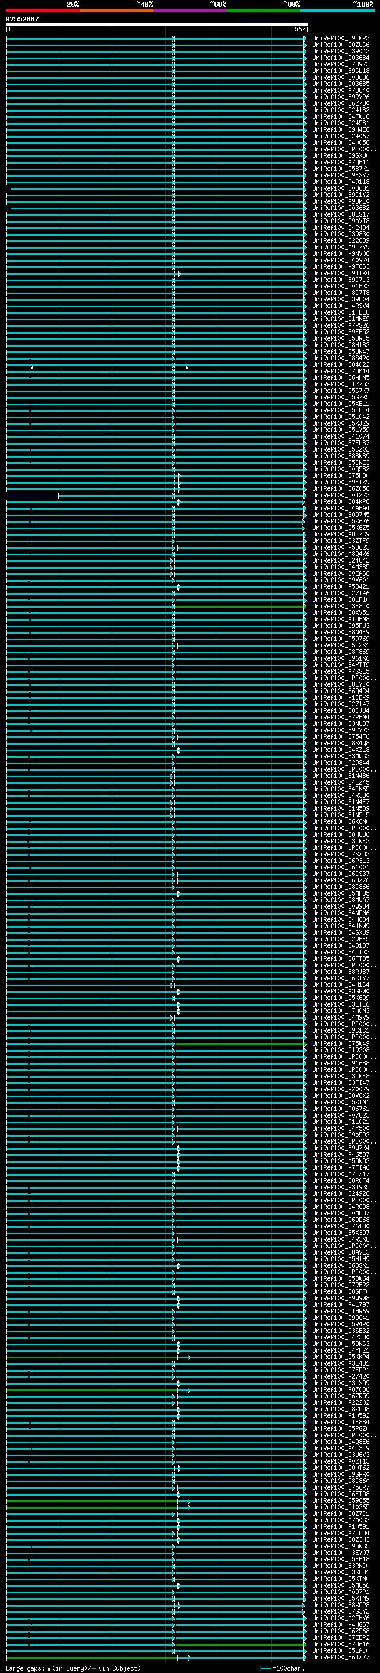
Task: Select the UniRef100_O24581 label
Action: (x=341, y=123)
